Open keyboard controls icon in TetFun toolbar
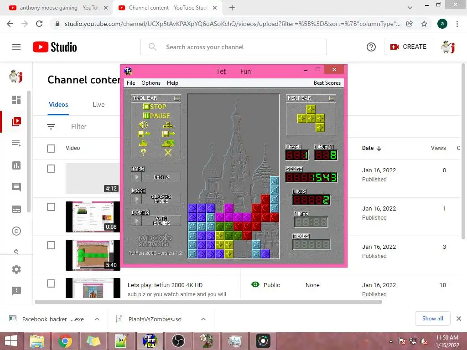 (x=168, y=125)
